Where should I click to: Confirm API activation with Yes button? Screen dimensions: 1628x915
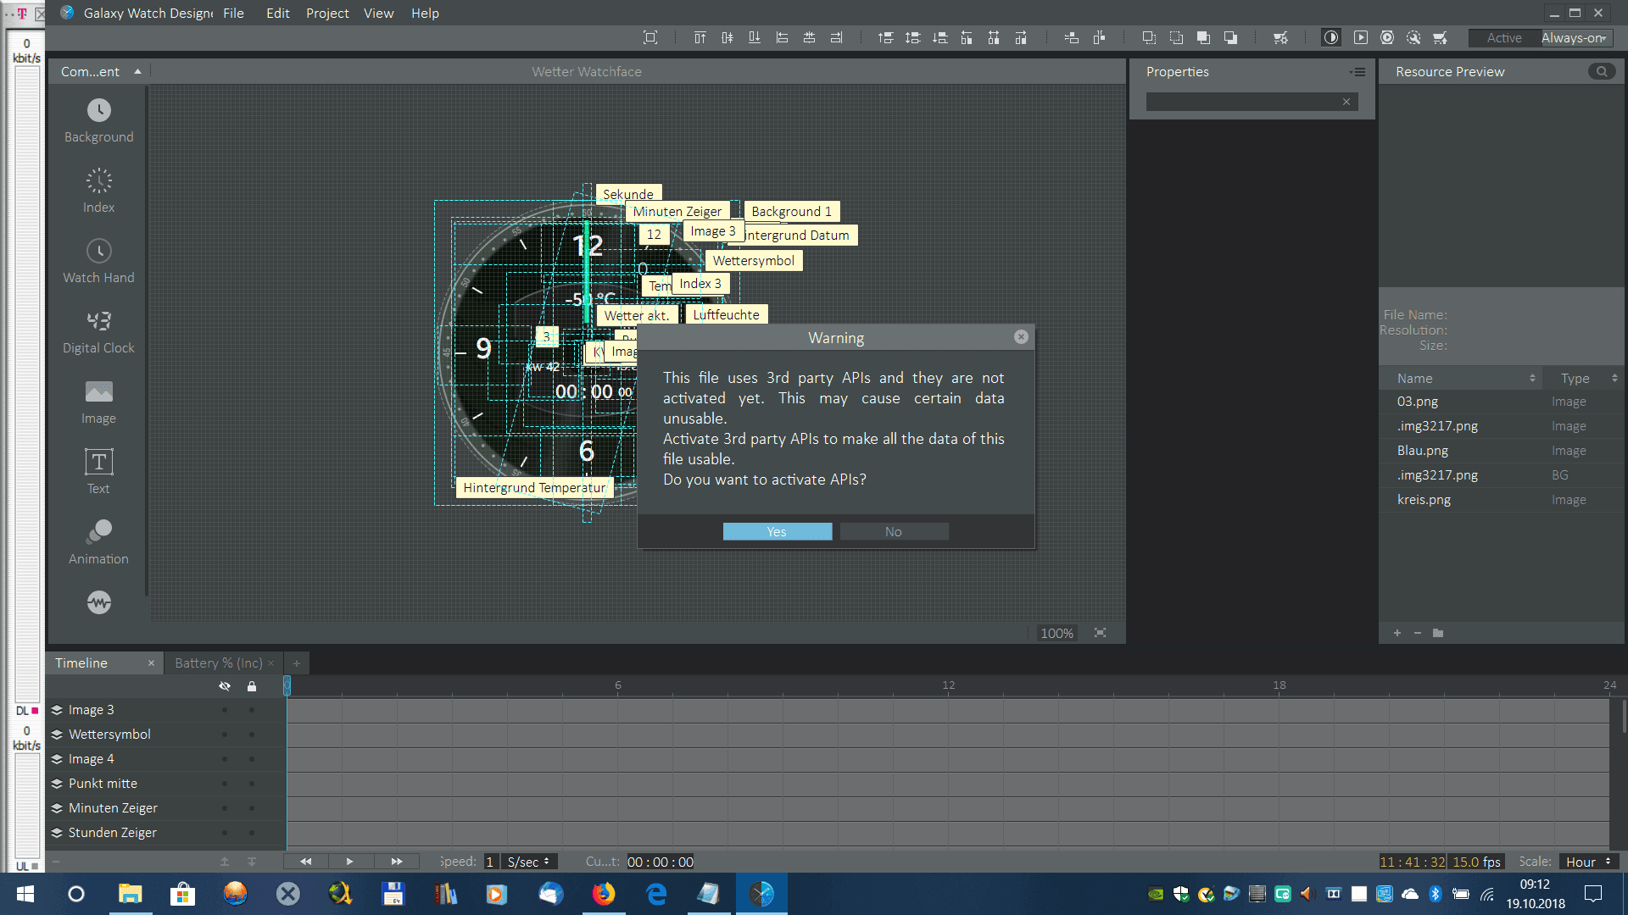click(777, 531)
